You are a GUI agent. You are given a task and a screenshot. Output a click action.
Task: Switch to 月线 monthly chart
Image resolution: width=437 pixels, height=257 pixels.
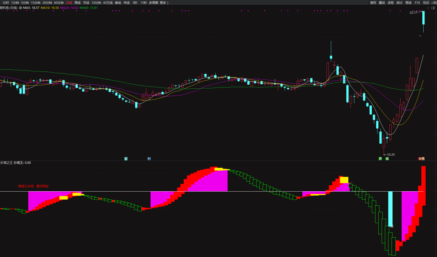tap(86, 2)
